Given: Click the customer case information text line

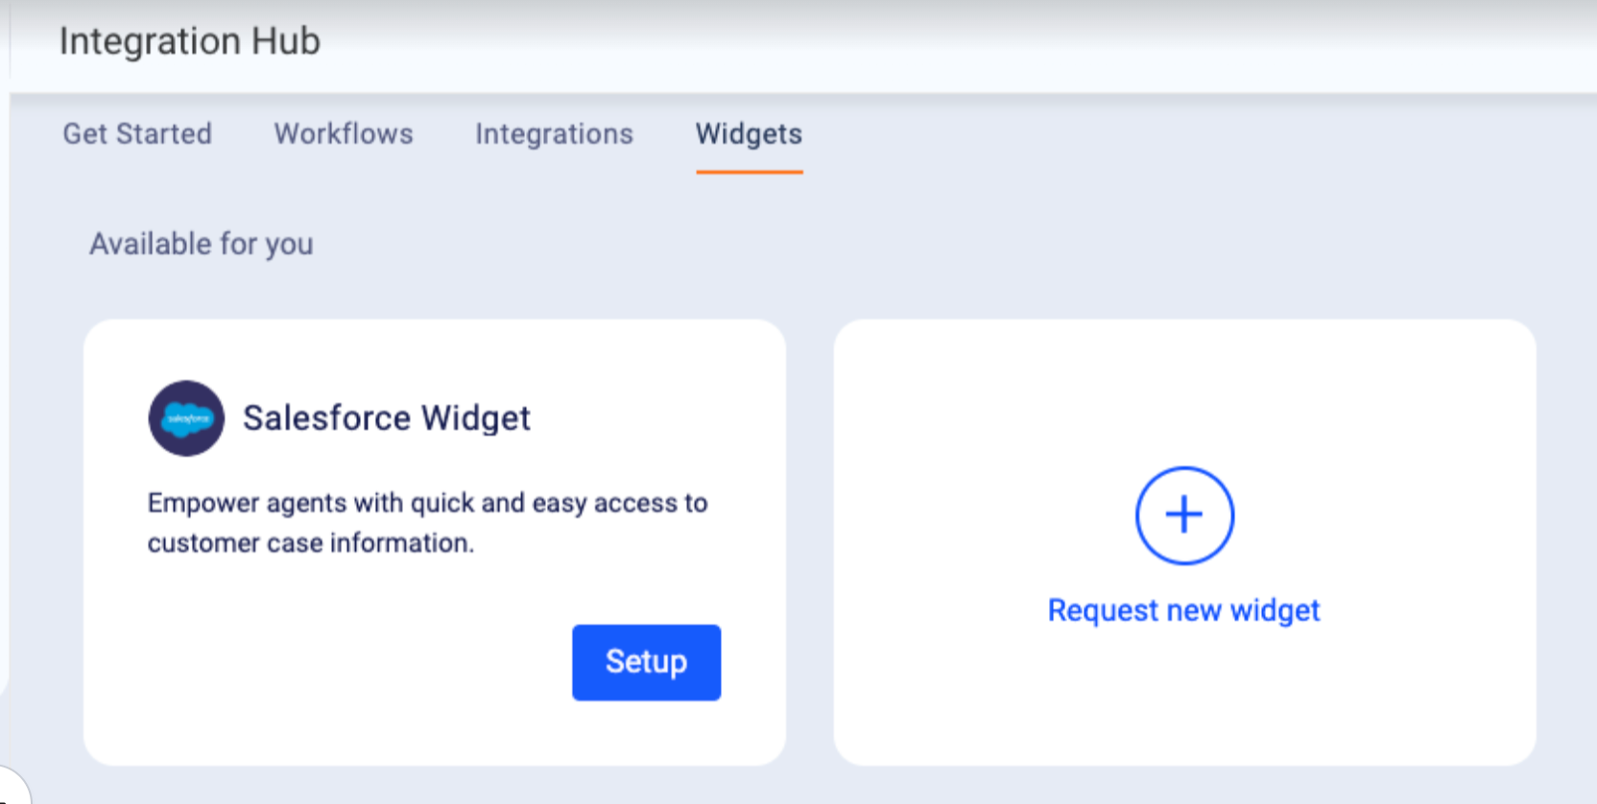Looking at the screenshot, I should 310,543.
